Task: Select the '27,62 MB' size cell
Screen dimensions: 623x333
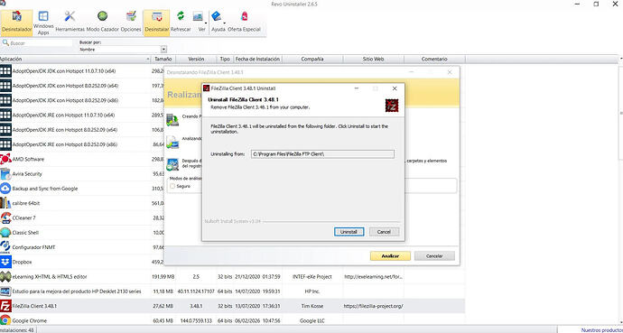Action: [x=163, y=306]
